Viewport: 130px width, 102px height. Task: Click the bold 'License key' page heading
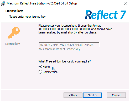(x=14, y=11)
